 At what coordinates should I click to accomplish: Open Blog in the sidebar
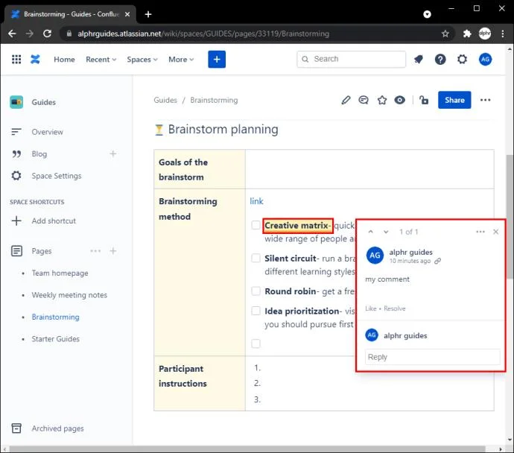click(39, 153)
